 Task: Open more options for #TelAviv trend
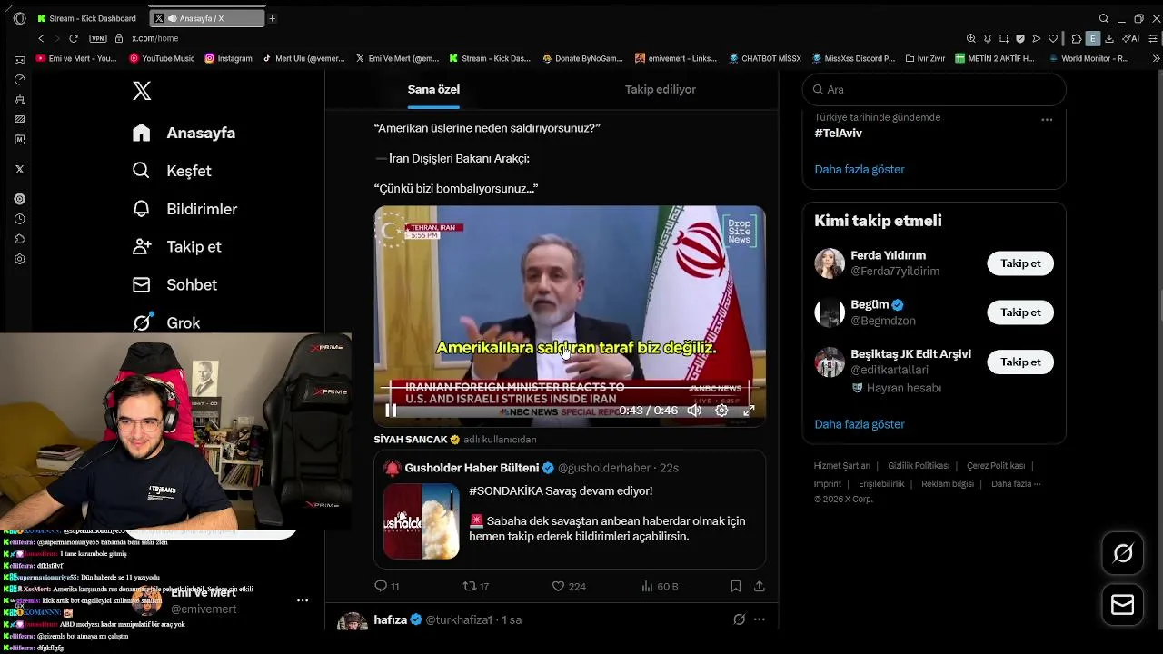(1047, 119)
